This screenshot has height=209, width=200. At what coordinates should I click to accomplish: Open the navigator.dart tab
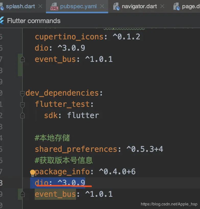139,6
